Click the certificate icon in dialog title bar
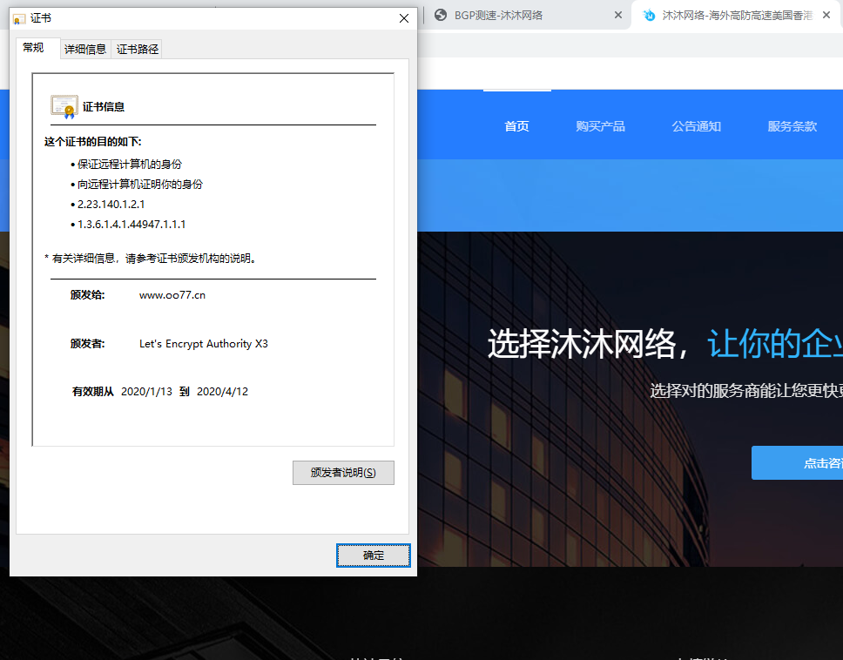The width and height of the screenshot is (843, 660). tap(19, 19)
